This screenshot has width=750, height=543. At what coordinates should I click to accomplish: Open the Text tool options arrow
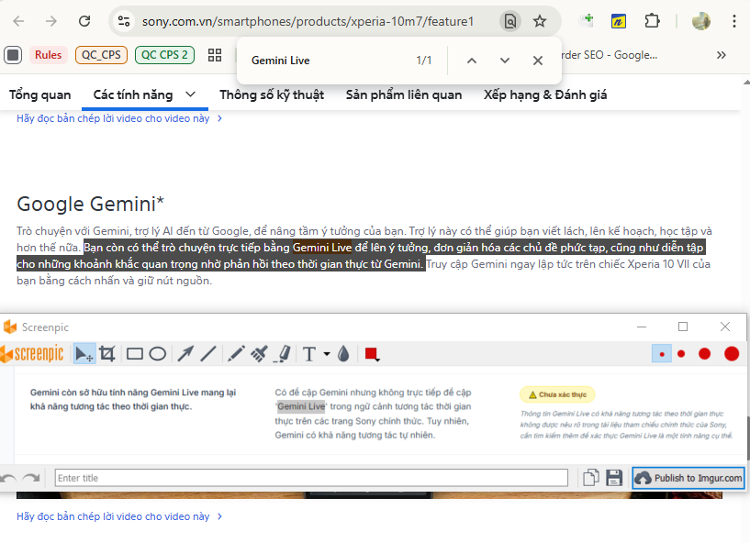click(x=327, y=354)
